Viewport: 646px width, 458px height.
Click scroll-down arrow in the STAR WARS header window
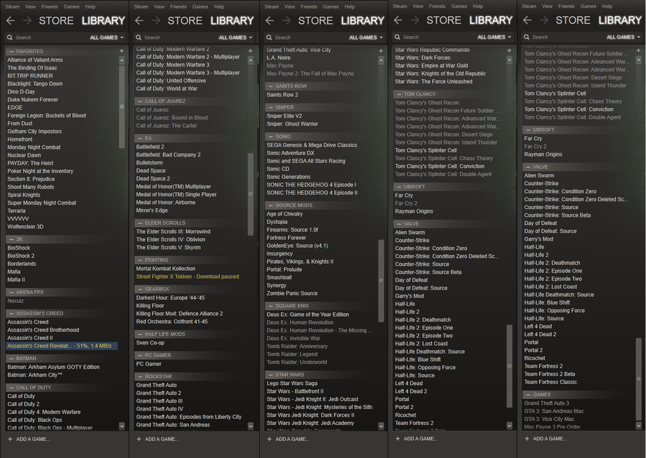point(381,426)
